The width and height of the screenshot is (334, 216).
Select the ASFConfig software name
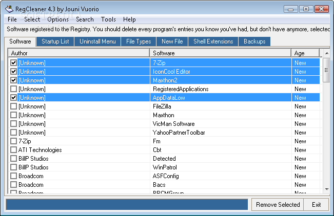pos(166,176)
